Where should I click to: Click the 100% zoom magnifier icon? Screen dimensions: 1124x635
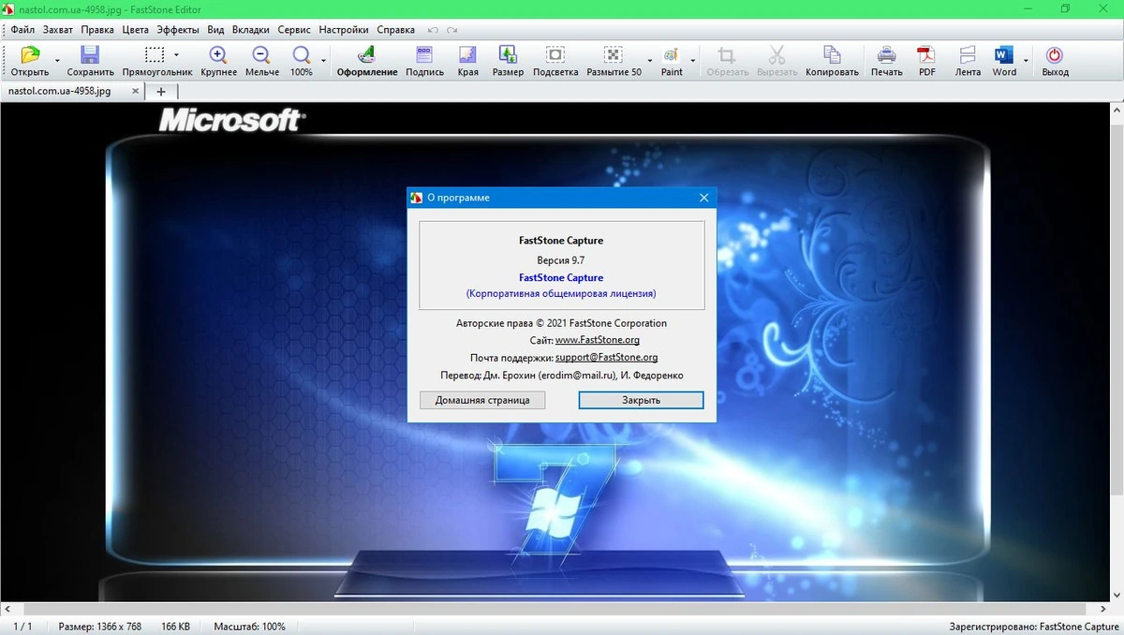coord(302,55)
